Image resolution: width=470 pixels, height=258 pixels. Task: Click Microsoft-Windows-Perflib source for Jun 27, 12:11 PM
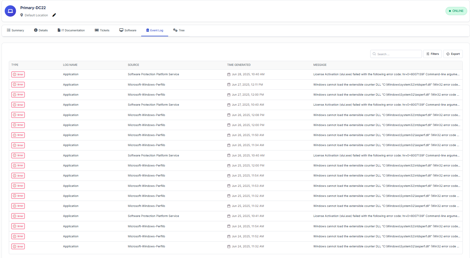click(147, 85)
